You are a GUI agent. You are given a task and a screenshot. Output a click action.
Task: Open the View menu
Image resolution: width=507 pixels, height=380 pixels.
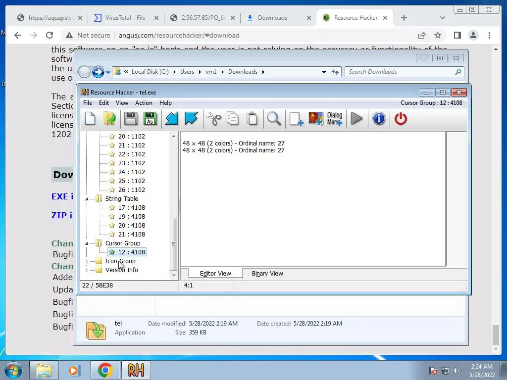pyautogui.click(x=122, y=103)
